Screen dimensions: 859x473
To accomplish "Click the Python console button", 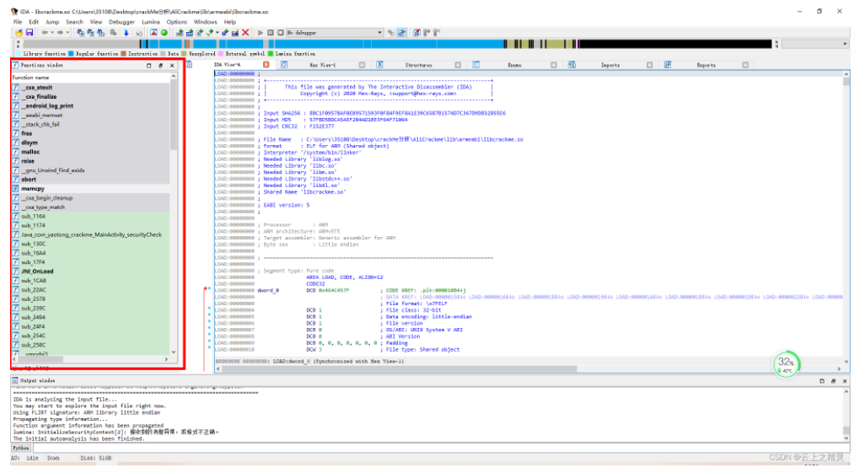I will (21, 448).
